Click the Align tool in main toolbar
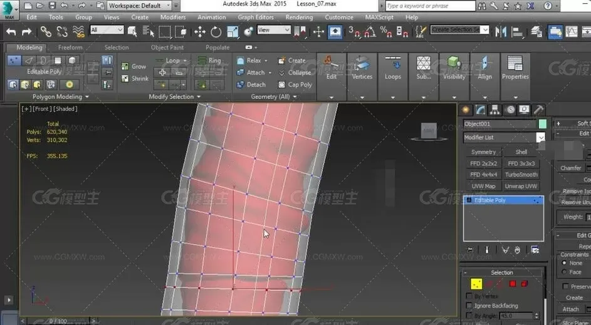The image size is (591, 325). 517,32
